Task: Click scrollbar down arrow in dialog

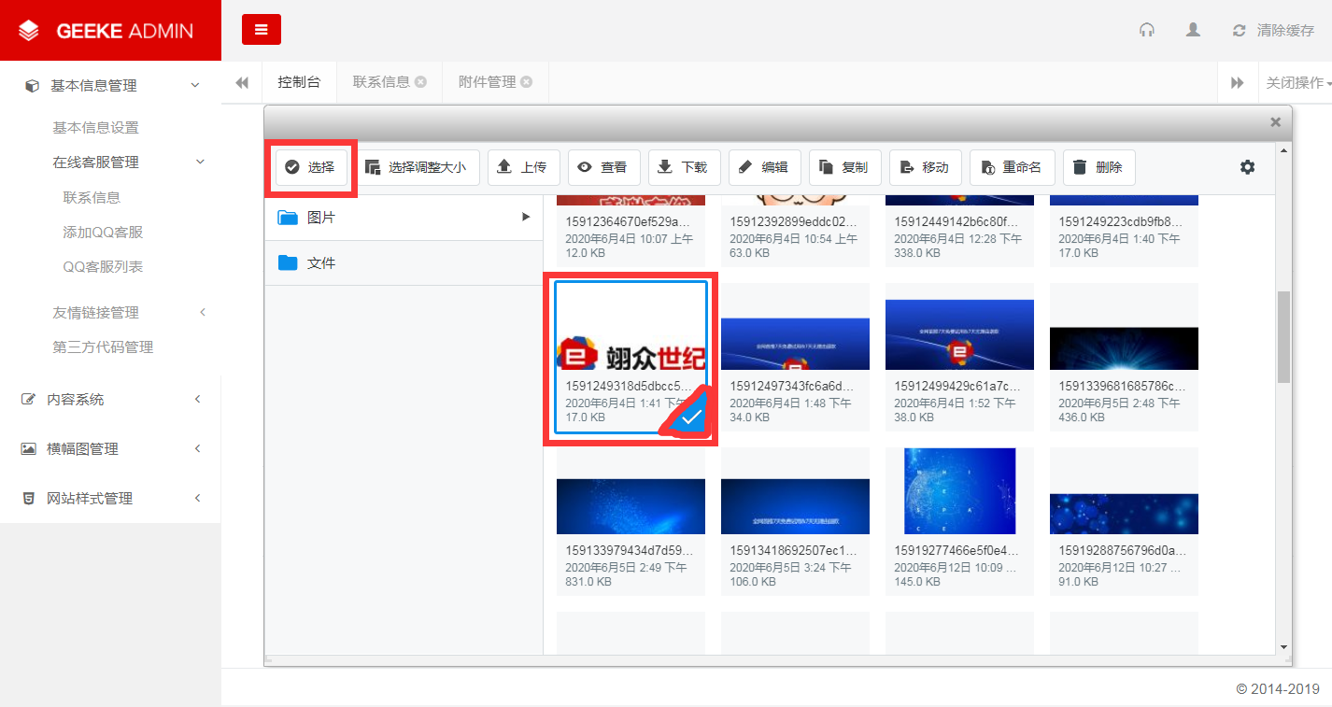Action: coord(1283,646)
